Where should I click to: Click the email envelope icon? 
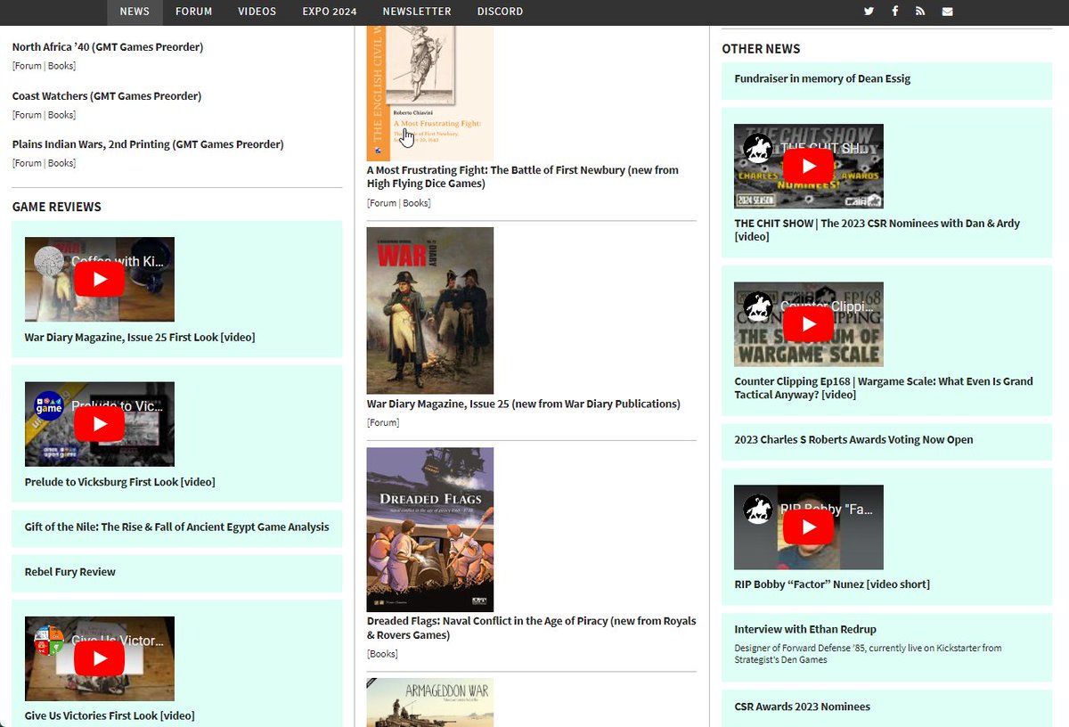tap(947, 11)
